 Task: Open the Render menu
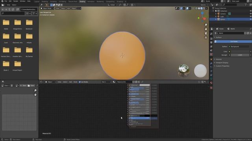pos(16,1)
